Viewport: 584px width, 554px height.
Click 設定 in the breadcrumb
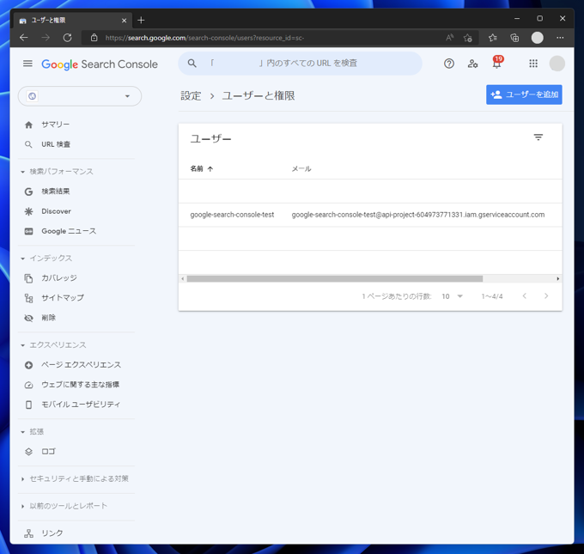tap(191, 95)
